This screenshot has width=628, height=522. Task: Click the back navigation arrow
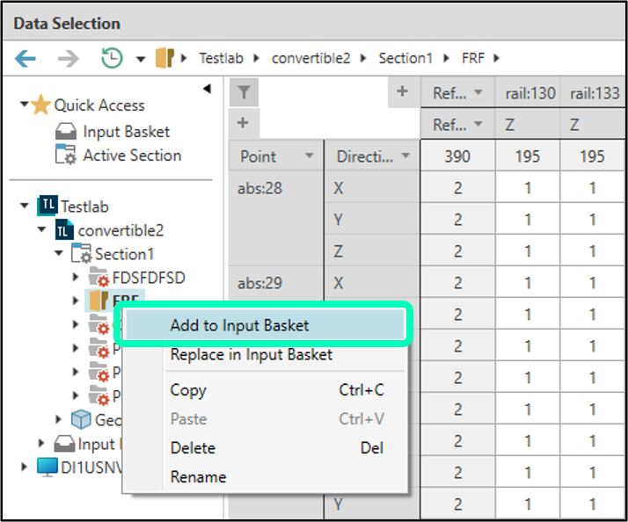[x=26, y=59]
